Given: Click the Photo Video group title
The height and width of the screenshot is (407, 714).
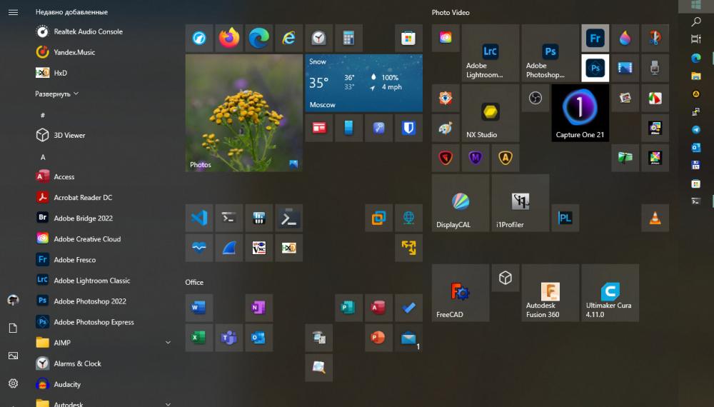Looking at the screenshot, I should coord(451,13).
